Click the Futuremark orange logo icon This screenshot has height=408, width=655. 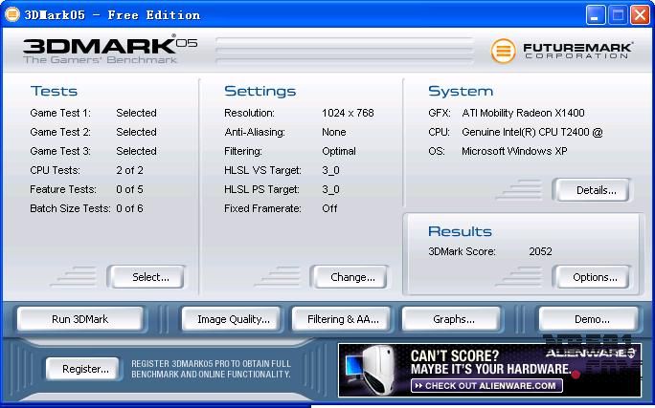click(504, 51)
